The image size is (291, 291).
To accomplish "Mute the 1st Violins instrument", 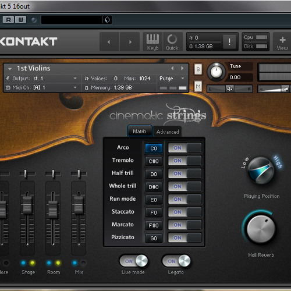I will click(x=198, y=86).
